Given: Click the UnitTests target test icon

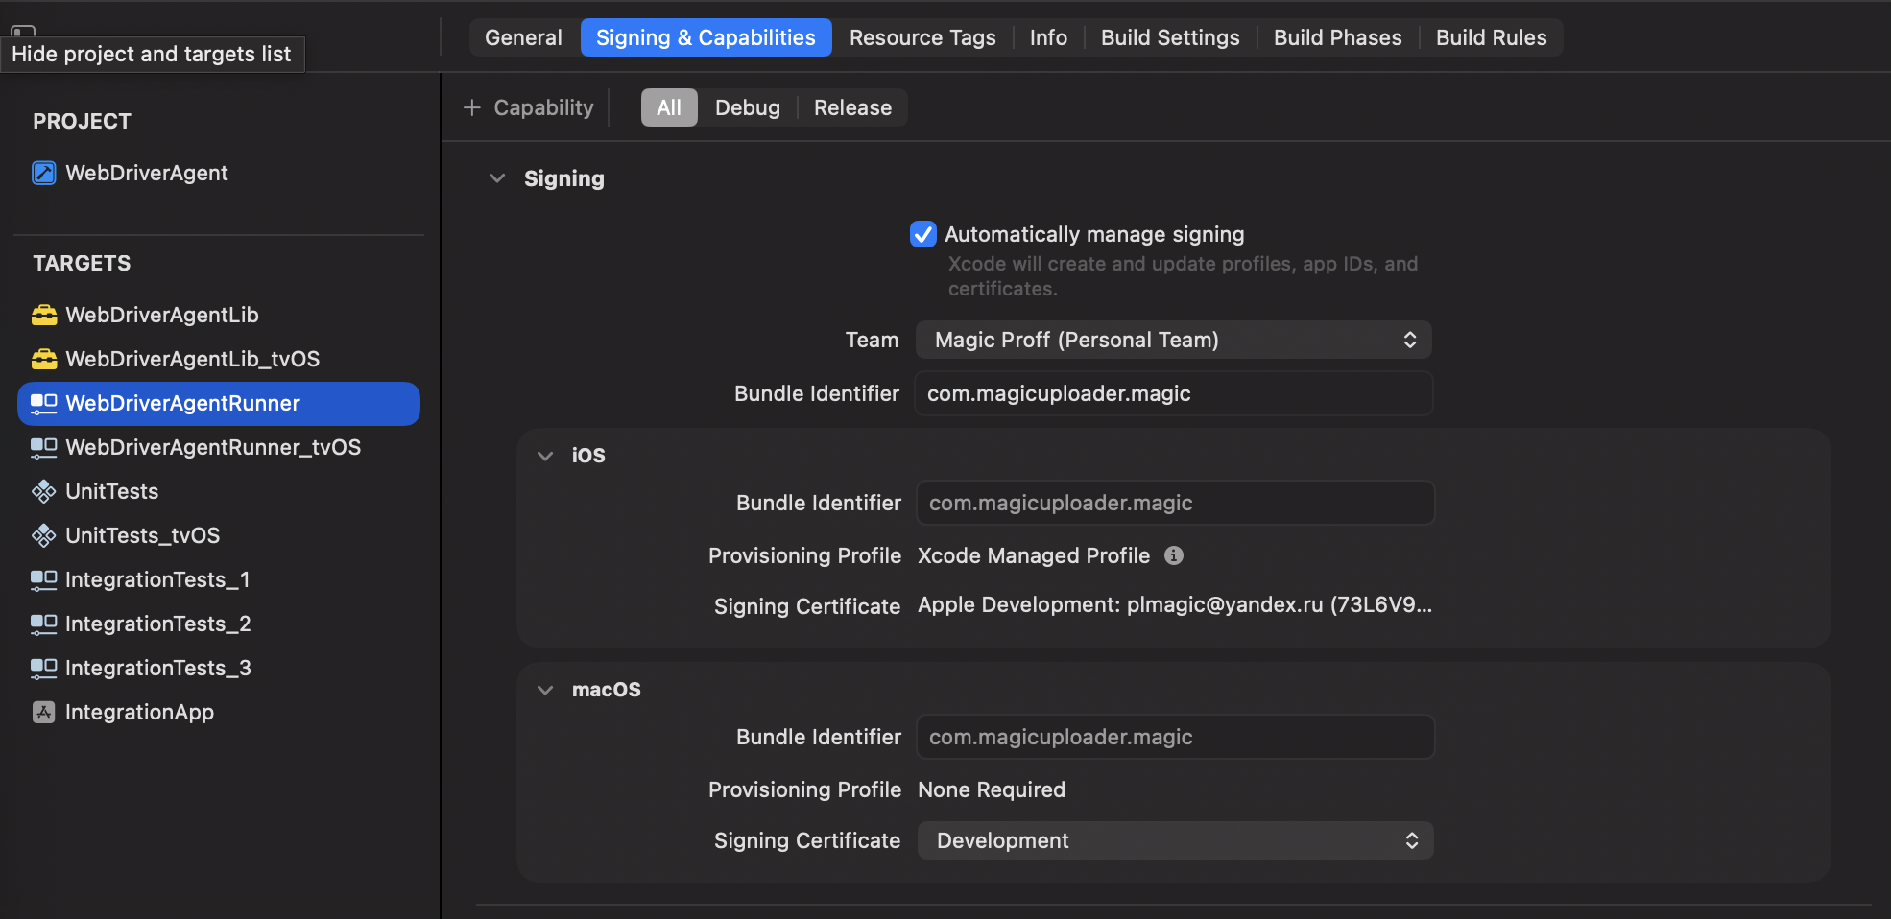Looking at the screenshot, I should [x=44, y=491].
